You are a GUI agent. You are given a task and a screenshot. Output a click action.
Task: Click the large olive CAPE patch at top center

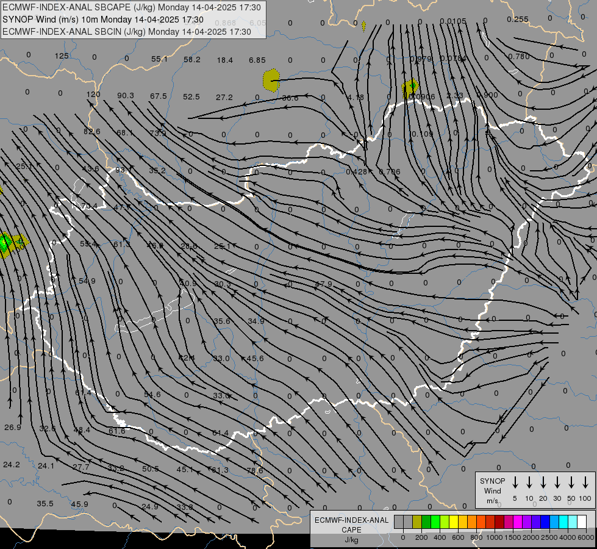tap(271, 81)
